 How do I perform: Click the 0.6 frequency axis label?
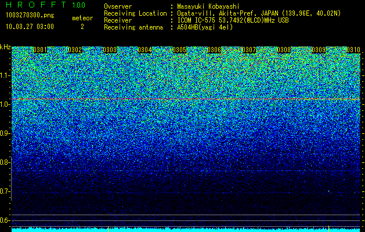point(5,220)
